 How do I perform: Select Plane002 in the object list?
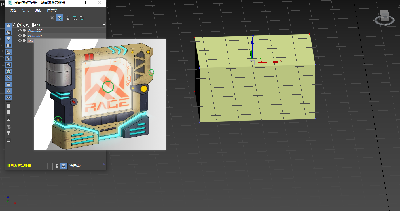pyautogui.click(x=35, y=31)
